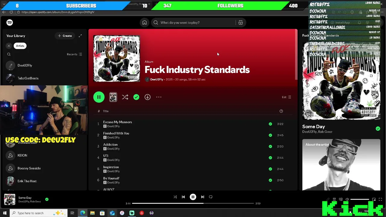Click the album preview thumbnail beside play button

113,97
